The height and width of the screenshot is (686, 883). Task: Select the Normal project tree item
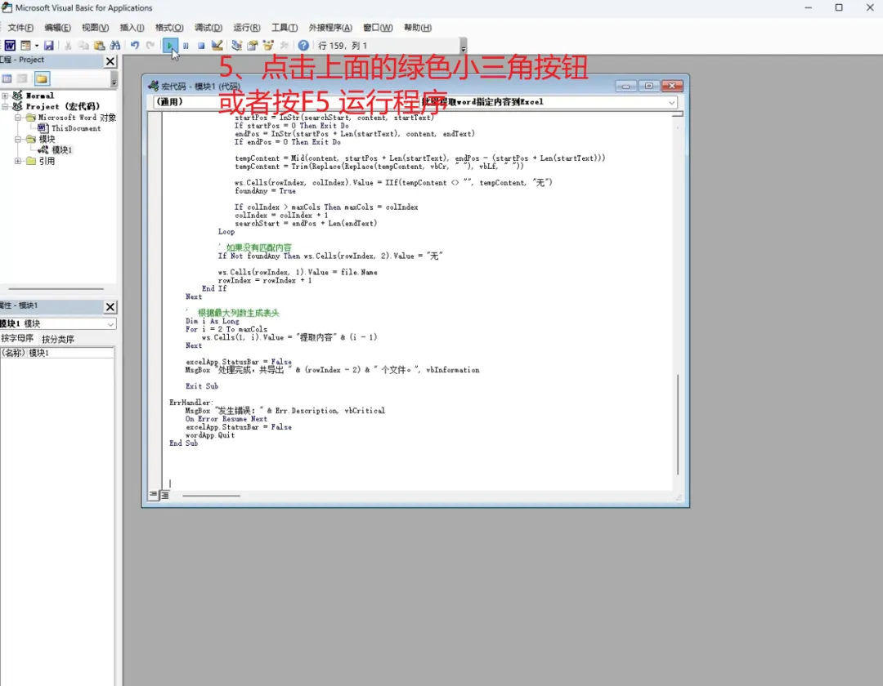(x=39, y=96)
